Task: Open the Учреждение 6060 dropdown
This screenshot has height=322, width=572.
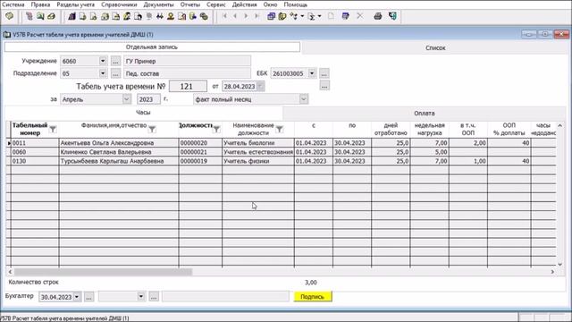Action: pos(103,61)
